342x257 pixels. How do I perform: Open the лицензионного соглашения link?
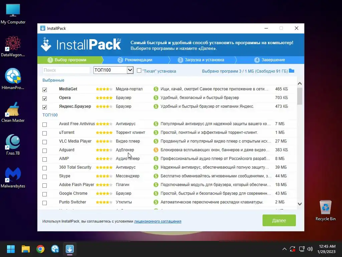pos(158,222)
